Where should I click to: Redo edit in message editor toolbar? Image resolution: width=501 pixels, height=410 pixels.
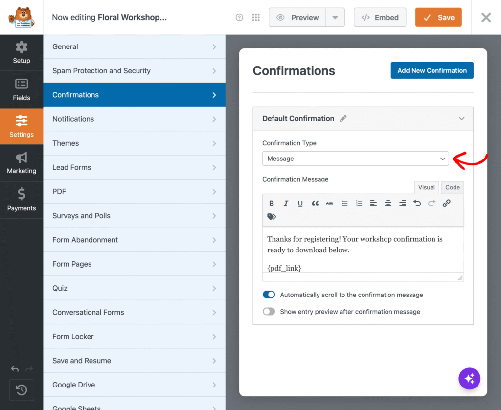pos(432,203)
